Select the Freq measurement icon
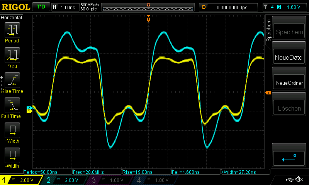 (12, 55)
